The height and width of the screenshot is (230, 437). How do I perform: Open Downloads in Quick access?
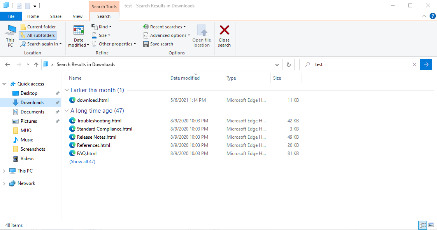tap(32, 103)
